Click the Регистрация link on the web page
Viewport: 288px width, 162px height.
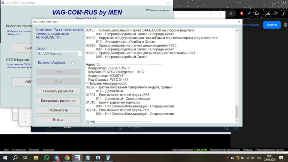250,25
